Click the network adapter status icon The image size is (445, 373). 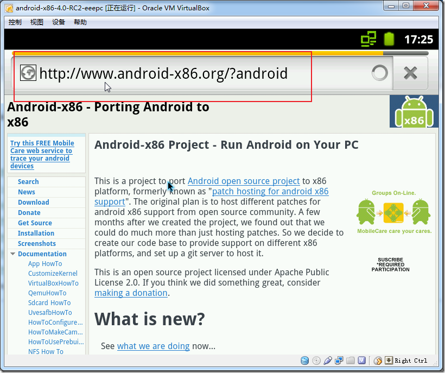(x=339, y=361)
